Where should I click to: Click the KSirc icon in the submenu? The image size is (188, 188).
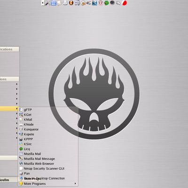pos(21,144)
